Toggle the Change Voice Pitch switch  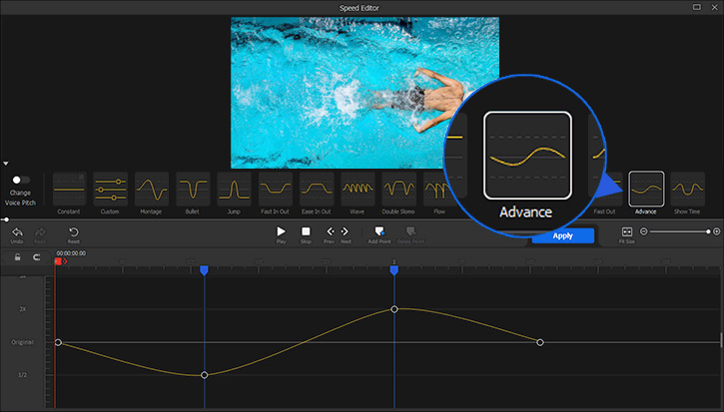[x=20, y=181]
